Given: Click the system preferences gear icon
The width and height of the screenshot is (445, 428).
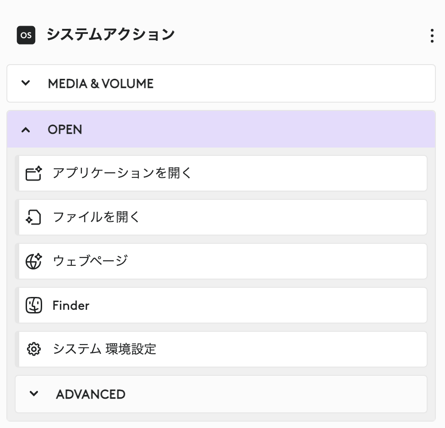Looking at the screenshot, I should [33, 349].
